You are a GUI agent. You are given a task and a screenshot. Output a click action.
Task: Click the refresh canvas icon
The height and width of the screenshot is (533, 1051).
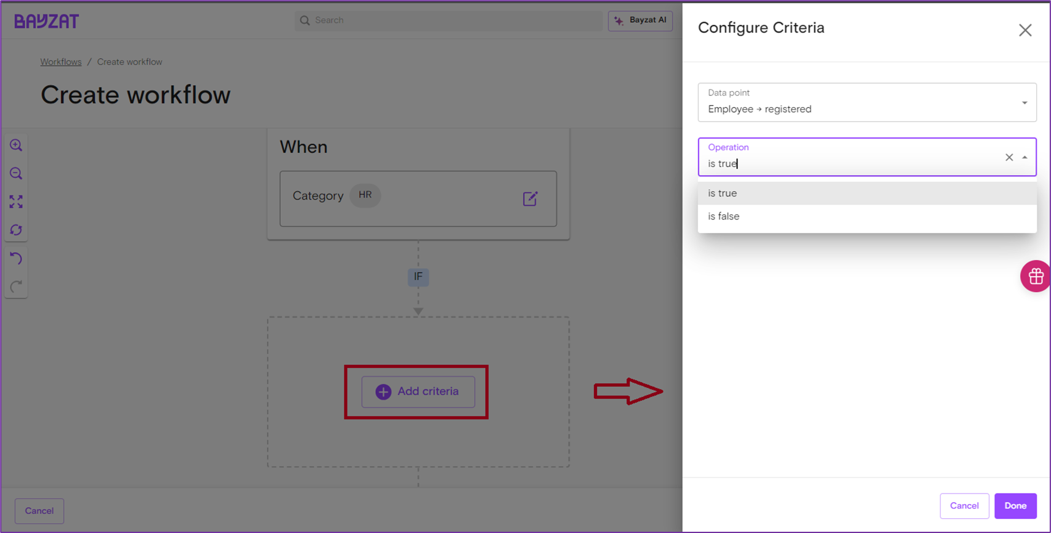pyautogui.click(x=16, y=230)
